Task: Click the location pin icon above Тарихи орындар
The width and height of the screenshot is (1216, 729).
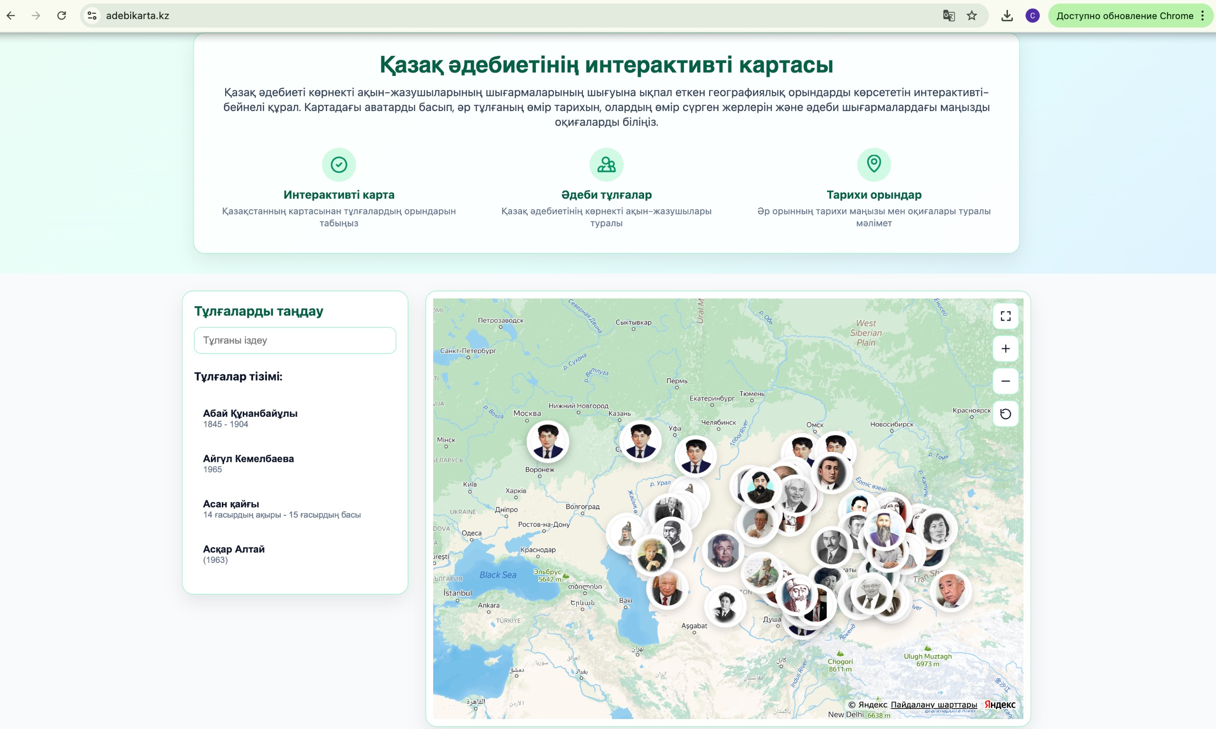Action: coord(874,165)
